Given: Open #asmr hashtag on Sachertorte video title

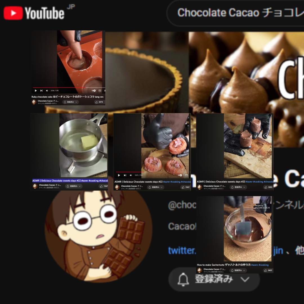Looking at the screenshot, I should [x=254, y=265].
